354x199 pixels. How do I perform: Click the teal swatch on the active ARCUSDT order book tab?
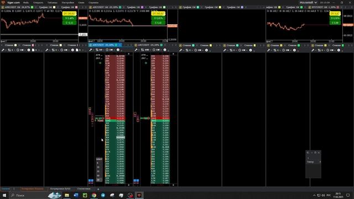pyautogui.click(x=116, y=45)
